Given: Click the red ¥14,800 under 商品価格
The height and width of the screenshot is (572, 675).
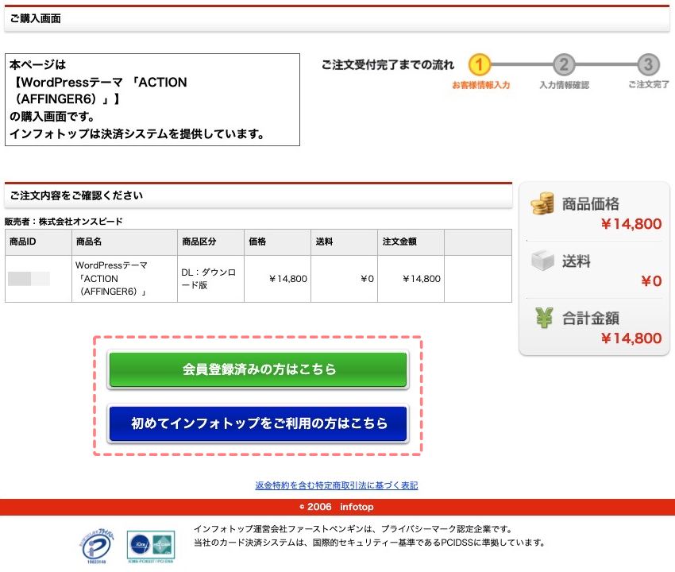Looking at the screenshot, I should (631, 224).
